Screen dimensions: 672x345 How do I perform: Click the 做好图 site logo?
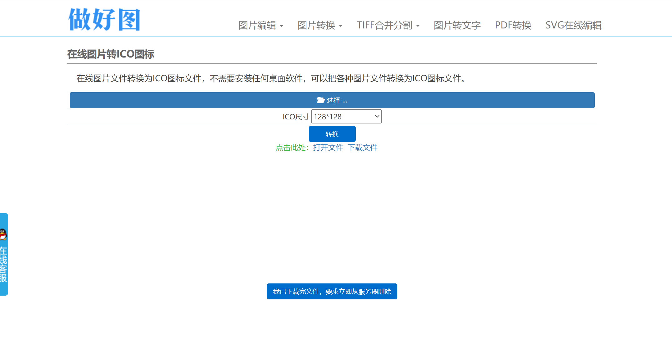(x=104, y=19)
